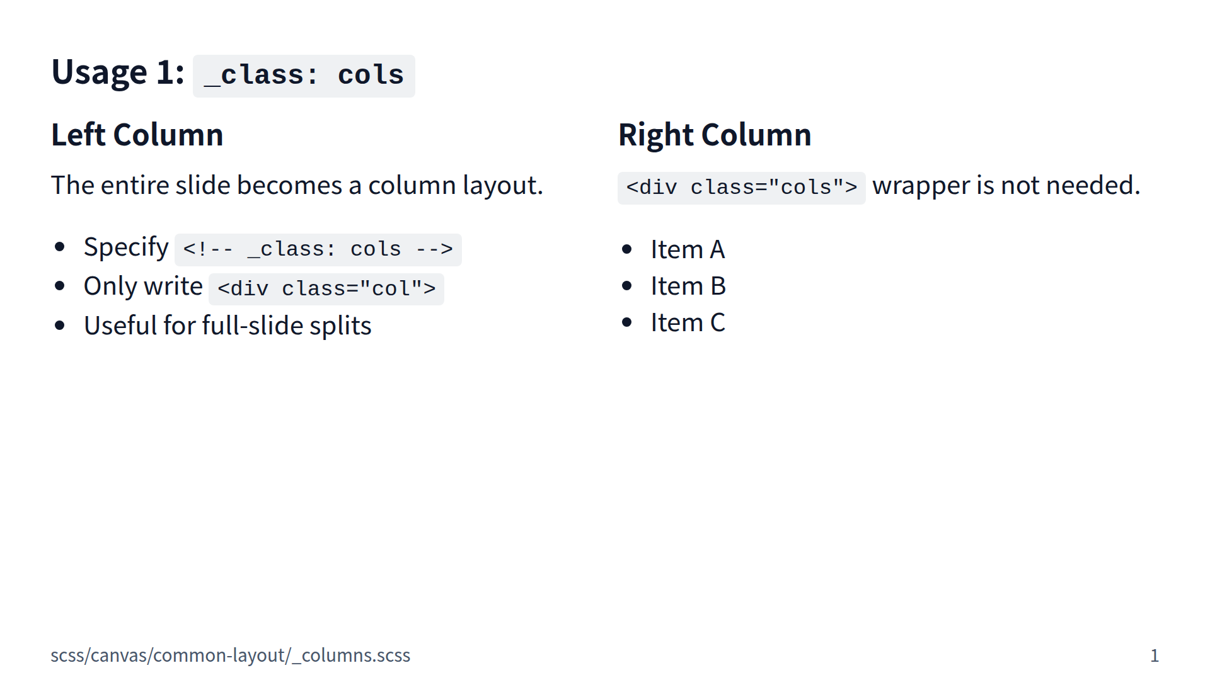Click the bullet dot before "Specify"
The image size is (1210, 680).
tap(60, 247)
